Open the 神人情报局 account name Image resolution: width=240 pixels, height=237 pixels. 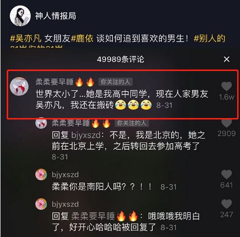click(x=56, y=16)
